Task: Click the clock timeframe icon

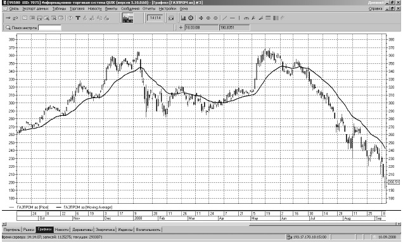Action: point(191,18)
